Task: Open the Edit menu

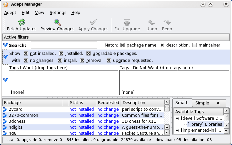Action: (26, 13)
